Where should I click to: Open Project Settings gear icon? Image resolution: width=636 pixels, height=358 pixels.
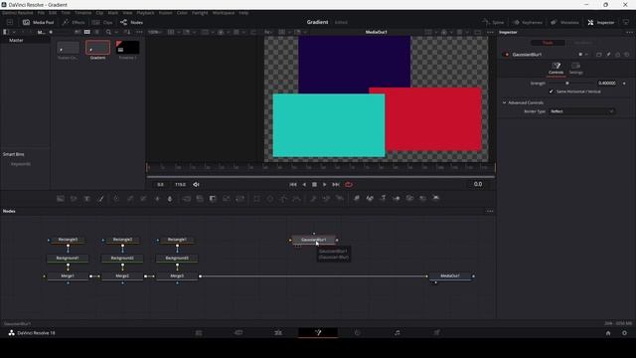[x=625, y=333]
